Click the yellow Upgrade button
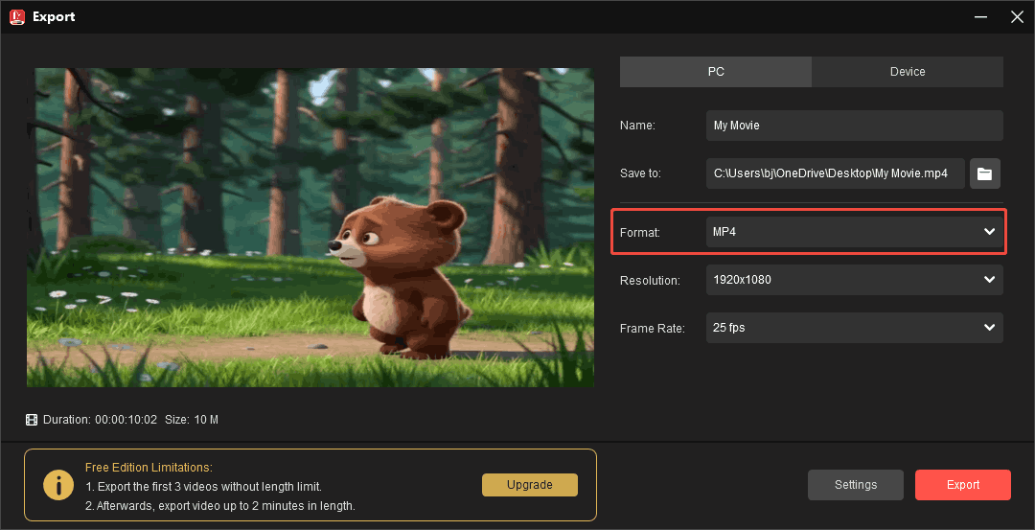1035x530 pixels. [x=529, y=484]
